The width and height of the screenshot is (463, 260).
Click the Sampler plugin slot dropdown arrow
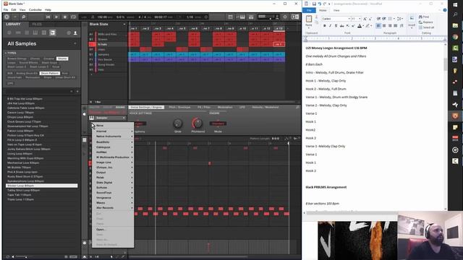point(124,118)
